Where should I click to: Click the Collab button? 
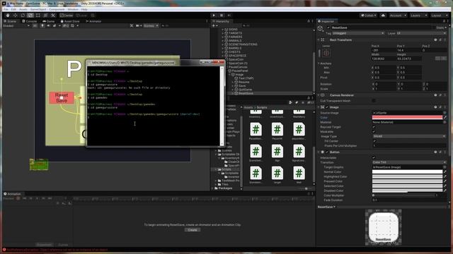(368, 16)
